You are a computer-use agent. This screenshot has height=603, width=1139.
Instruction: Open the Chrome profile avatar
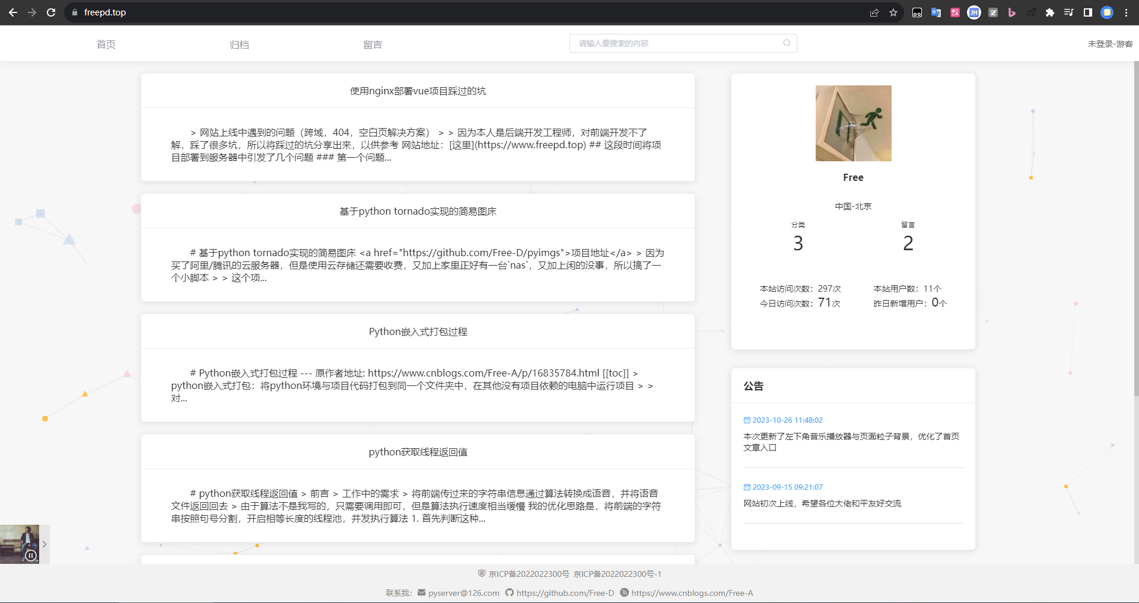coord(1107,12)
